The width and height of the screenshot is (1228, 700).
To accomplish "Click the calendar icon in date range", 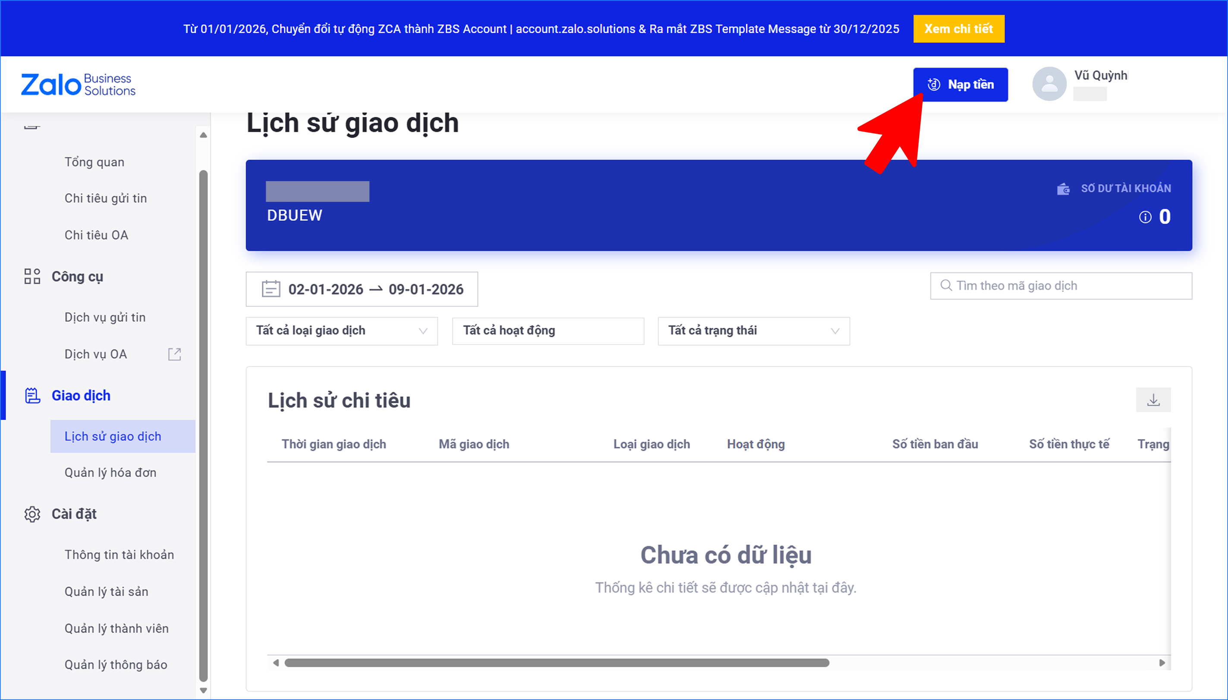I will coord(271,289).
